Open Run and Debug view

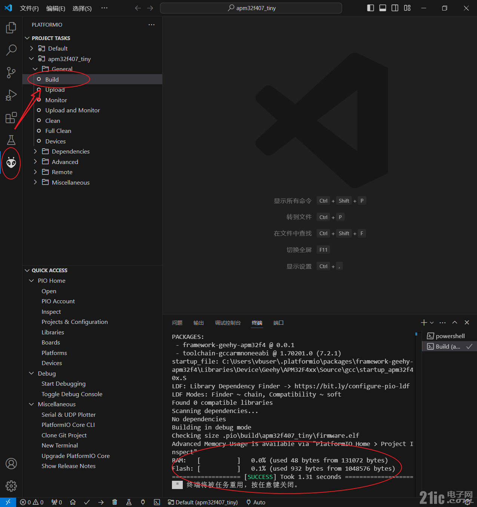pos(11,95)
